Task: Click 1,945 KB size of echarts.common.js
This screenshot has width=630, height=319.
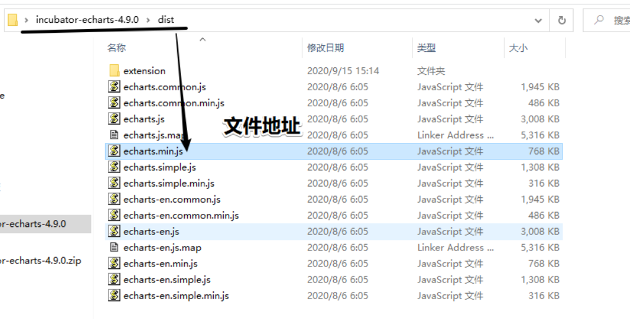Action: click(x=540, y=87)
